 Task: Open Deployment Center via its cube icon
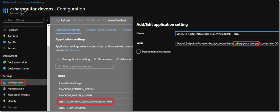pos(5,68)
